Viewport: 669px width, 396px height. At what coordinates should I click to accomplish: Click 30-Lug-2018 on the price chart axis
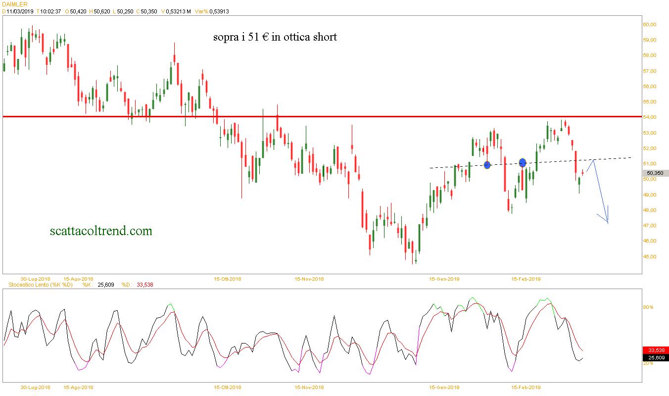[35, 279]
